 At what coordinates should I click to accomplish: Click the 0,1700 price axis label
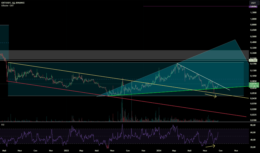[x=253, y=64]
